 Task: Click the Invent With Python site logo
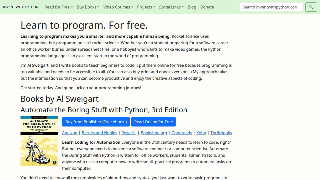coord(21,7)
